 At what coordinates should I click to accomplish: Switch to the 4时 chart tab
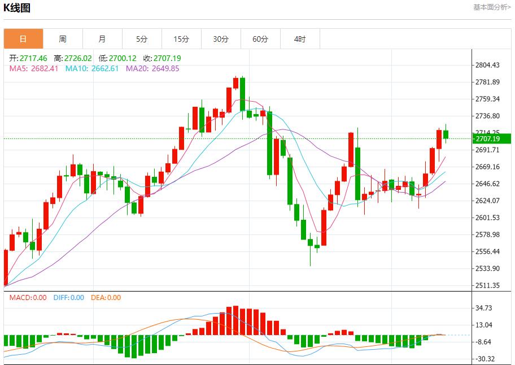coord(300,39)
